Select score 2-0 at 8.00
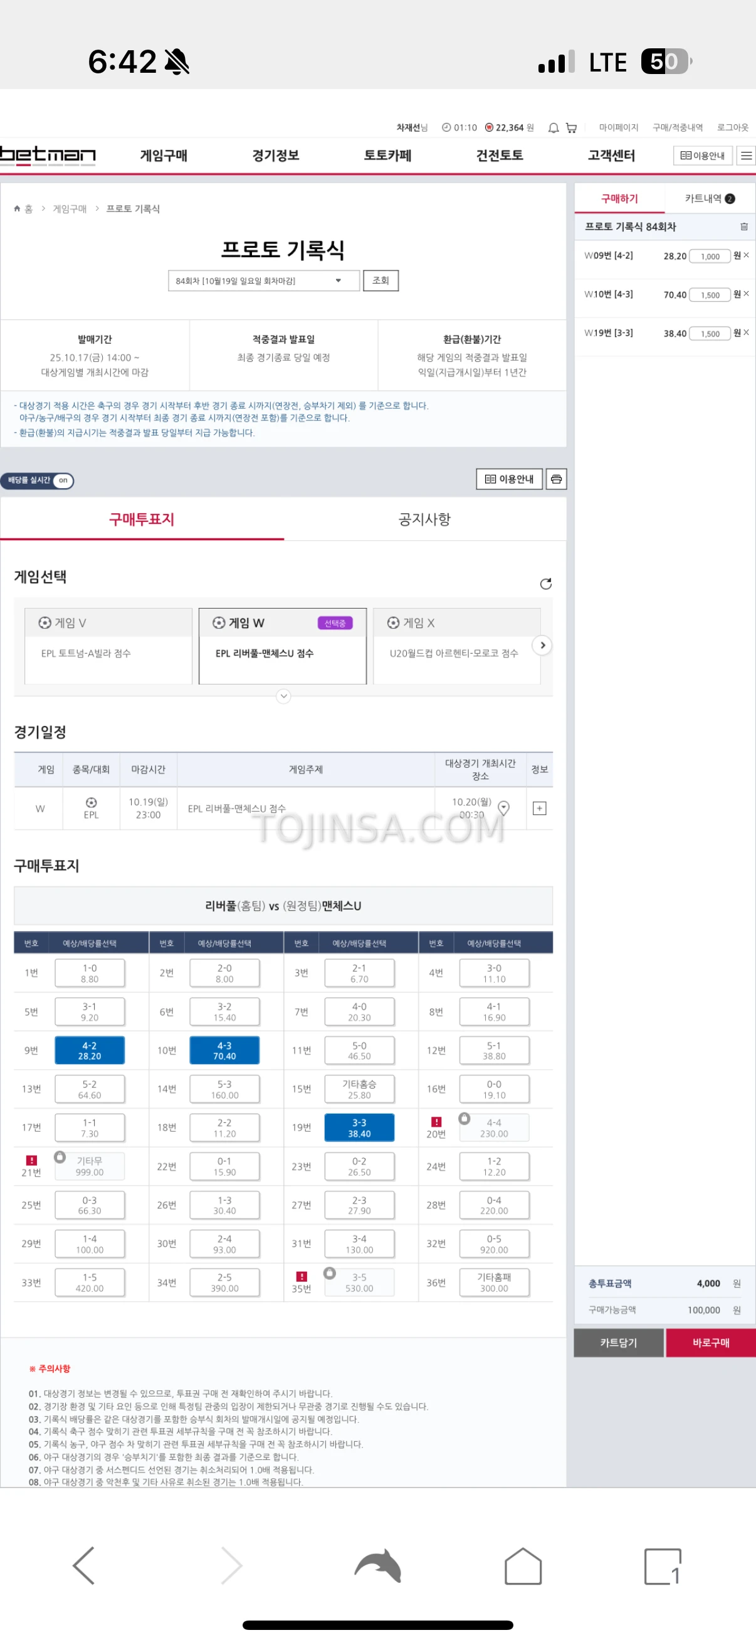Screen dimensions: 756x1645 pyautogui.click(x=224, y=973)
